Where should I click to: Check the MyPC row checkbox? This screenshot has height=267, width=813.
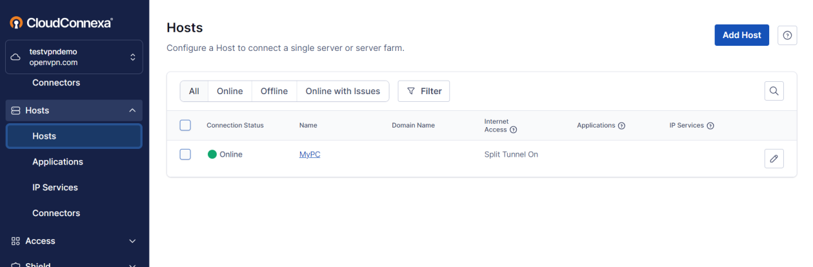click(x=185, y=155)
